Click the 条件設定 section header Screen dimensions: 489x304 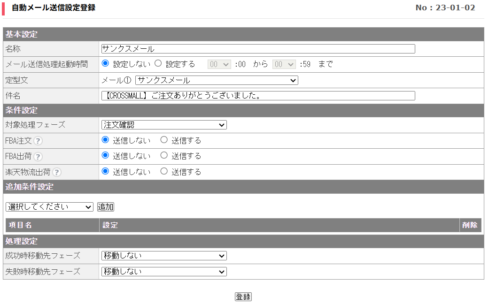[244, 110]
